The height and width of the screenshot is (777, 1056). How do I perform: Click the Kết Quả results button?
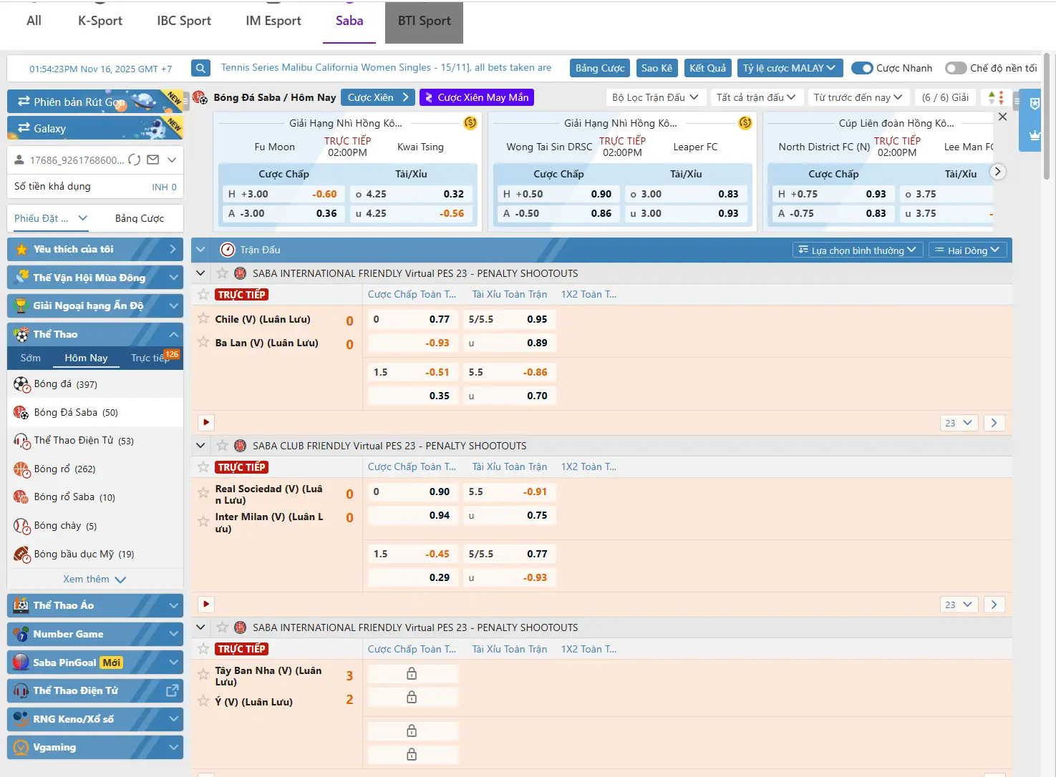point(707,68)
